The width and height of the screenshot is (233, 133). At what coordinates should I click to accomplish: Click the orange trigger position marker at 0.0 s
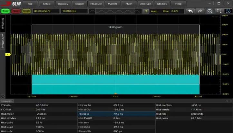click(x=115, y=94)
